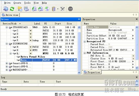Open dropdown arrow for drive F:
This screenshot has width=139, height=96.
click(x=31, y=40)
